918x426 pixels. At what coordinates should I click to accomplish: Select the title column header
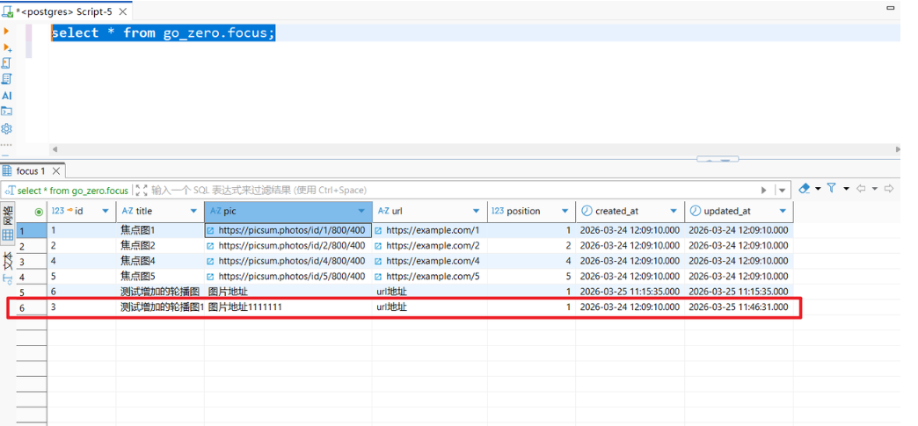click(160, 212)
